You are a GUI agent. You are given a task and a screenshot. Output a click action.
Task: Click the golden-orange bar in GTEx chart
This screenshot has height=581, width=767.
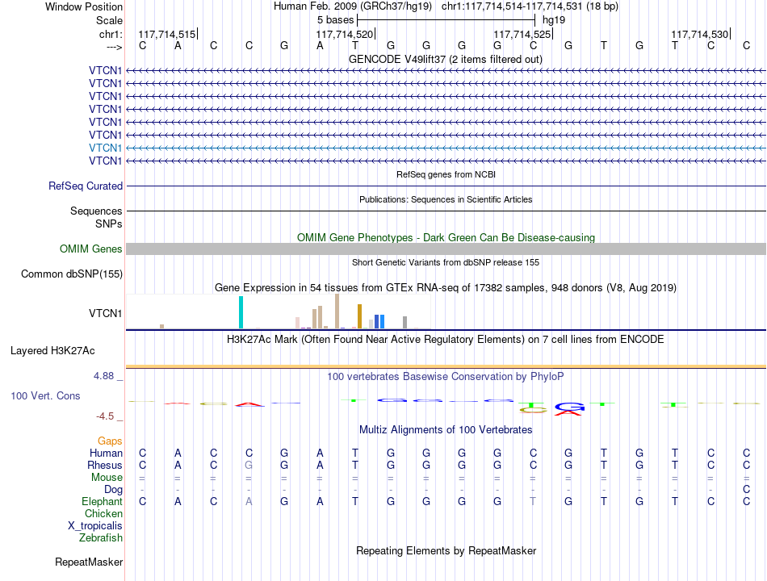(359, 316)
